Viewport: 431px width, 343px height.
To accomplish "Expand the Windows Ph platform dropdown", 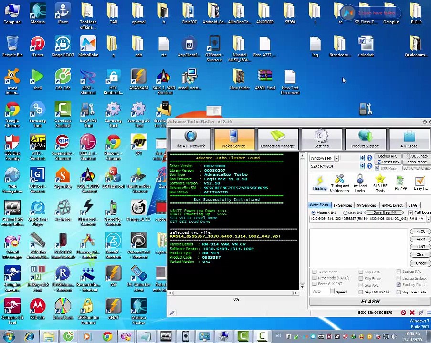I will 336,158.
